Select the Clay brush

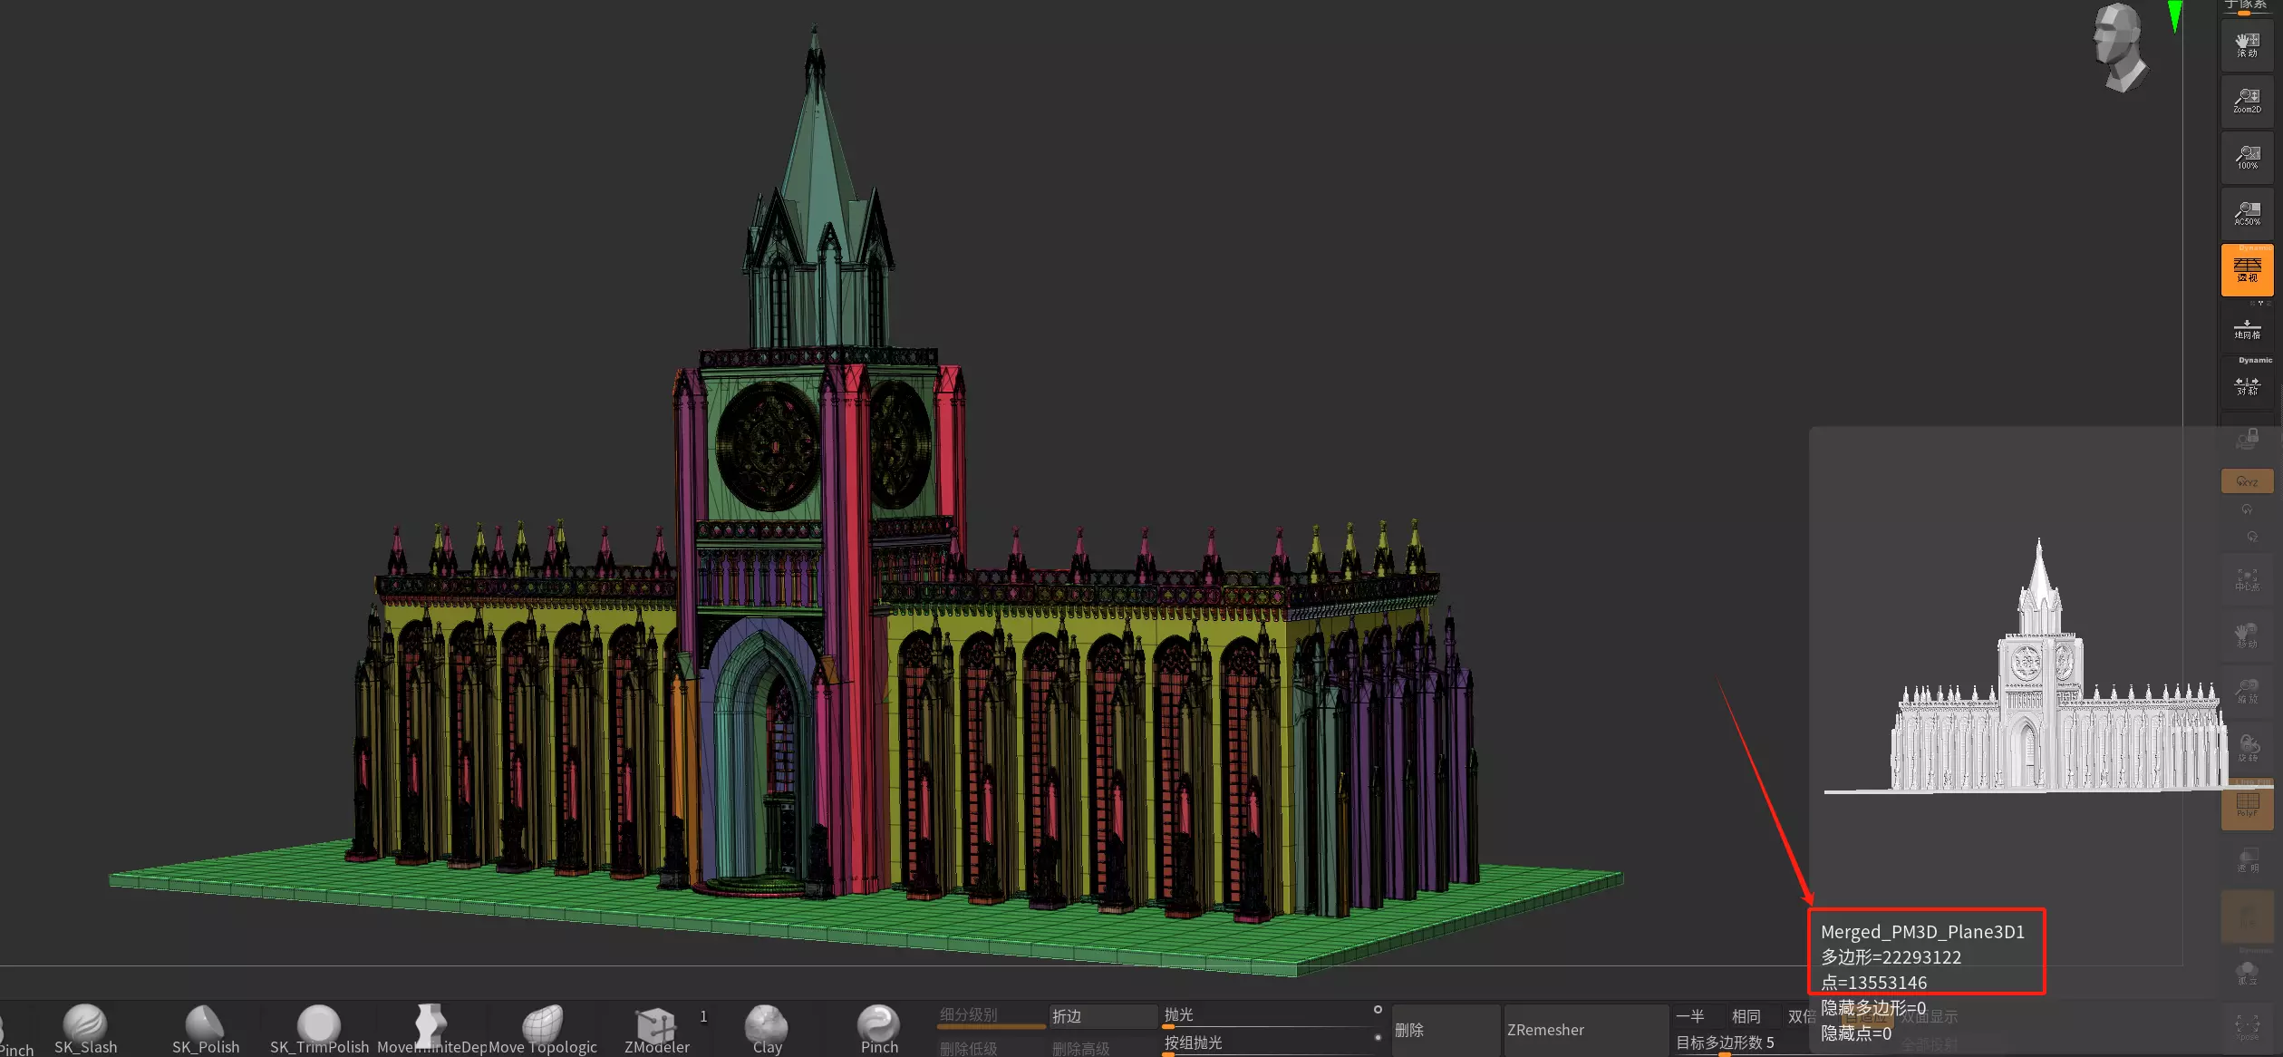[767, 1029]
